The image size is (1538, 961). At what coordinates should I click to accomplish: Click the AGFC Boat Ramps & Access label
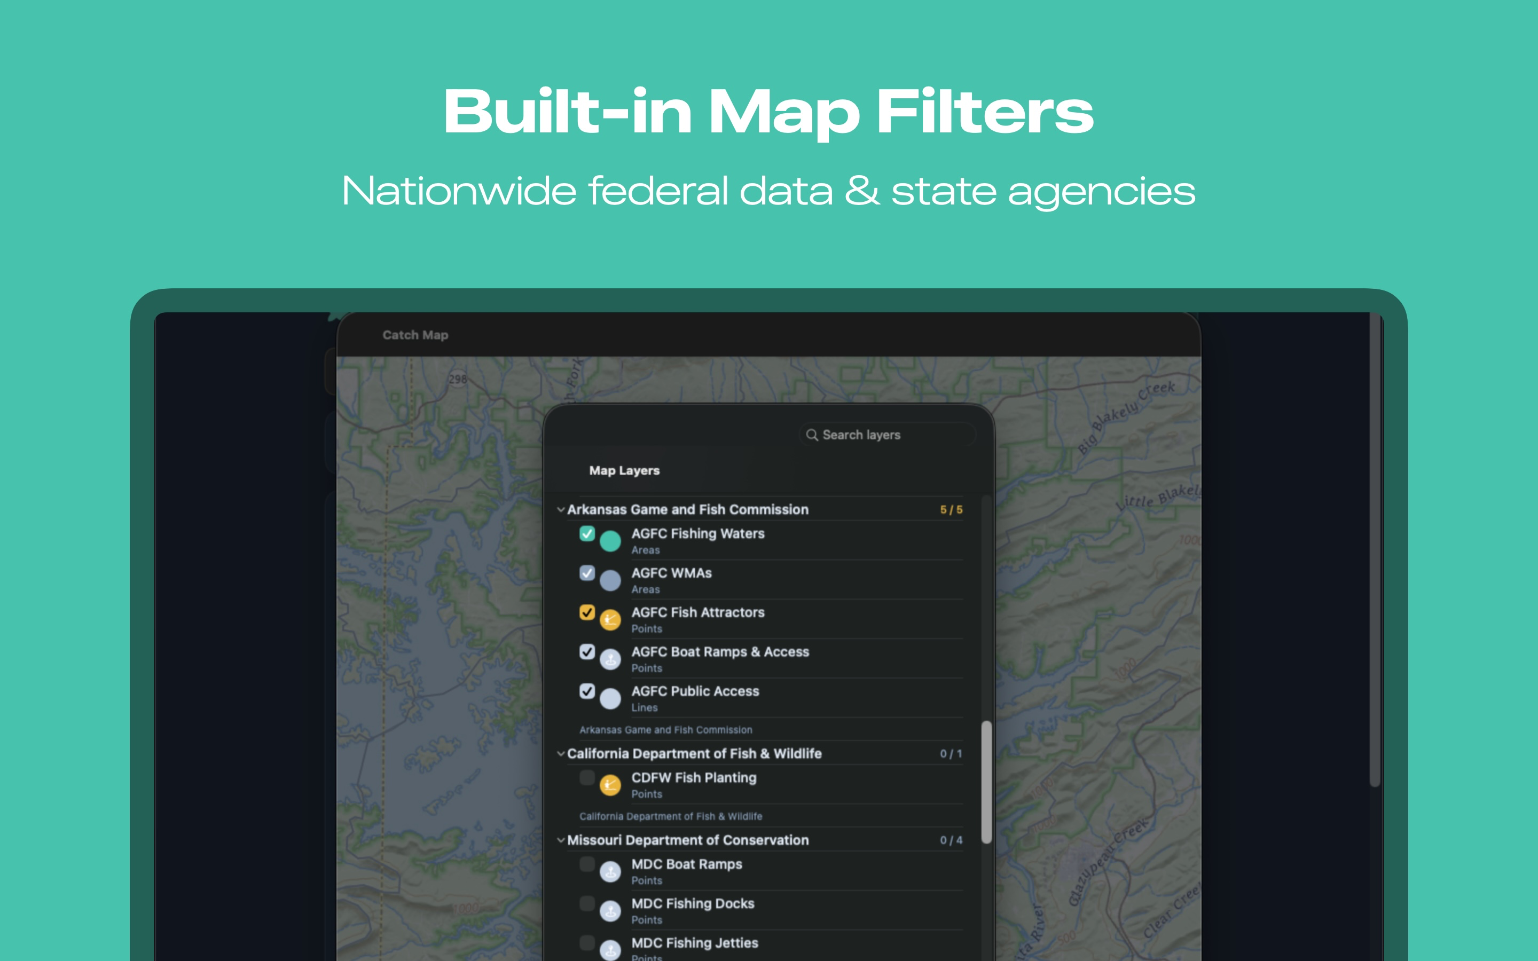coord(720,652)
